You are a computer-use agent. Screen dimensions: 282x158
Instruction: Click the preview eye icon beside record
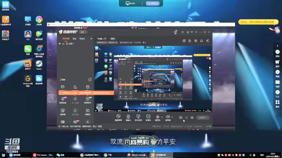[x=186, y=118]
